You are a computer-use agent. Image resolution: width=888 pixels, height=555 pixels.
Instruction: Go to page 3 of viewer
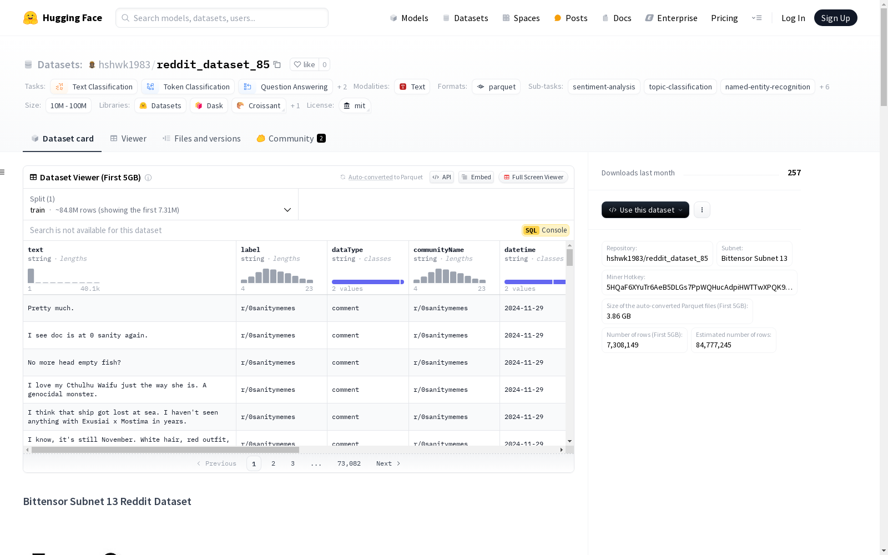[292, 463]
